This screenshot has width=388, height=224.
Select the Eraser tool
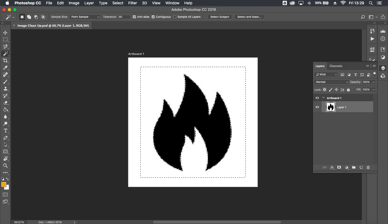click(x=5, y=103)
